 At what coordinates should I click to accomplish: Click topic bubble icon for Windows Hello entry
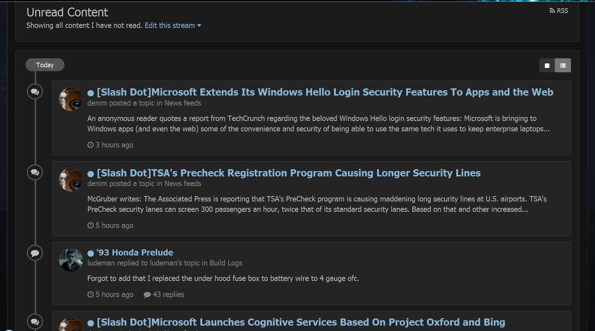(35, 92)
